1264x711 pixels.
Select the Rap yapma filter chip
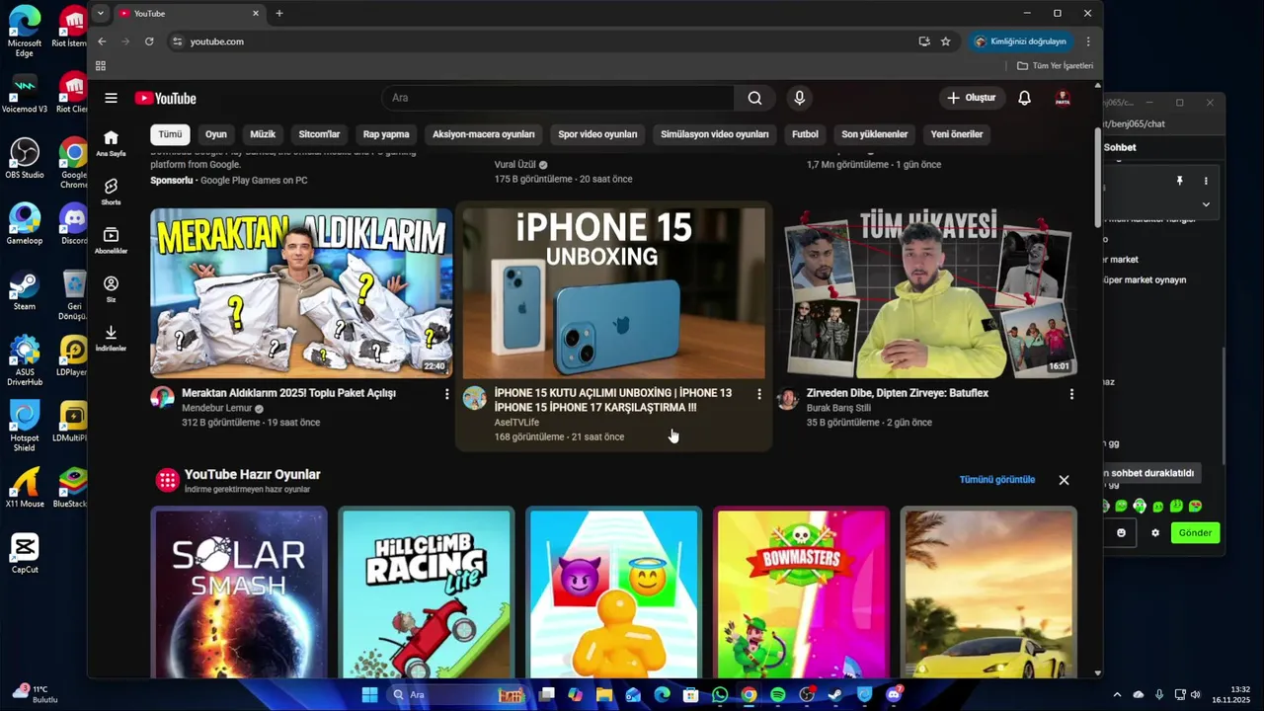coord(386,134)
